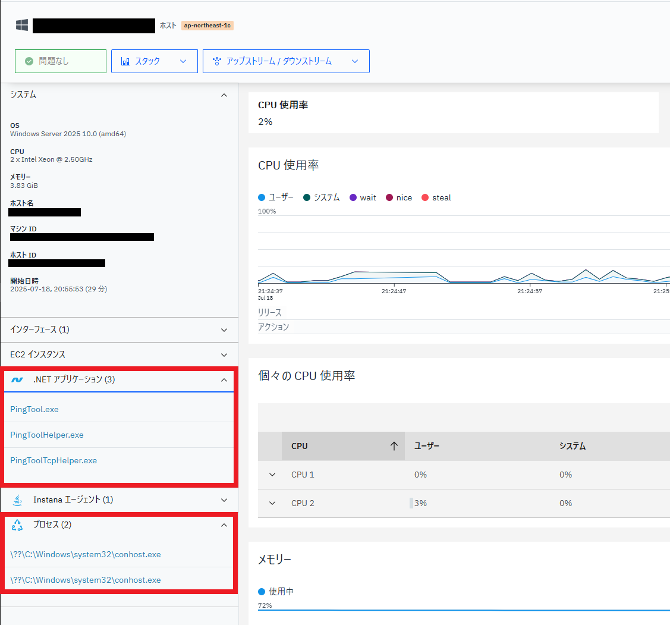Click the CPU 1 user 0% cell
Image resolution: width=670 pixels, height=625 pixels.
click(420, 475)
